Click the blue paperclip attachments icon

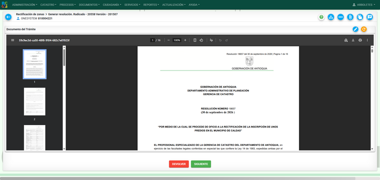(350, 17)
